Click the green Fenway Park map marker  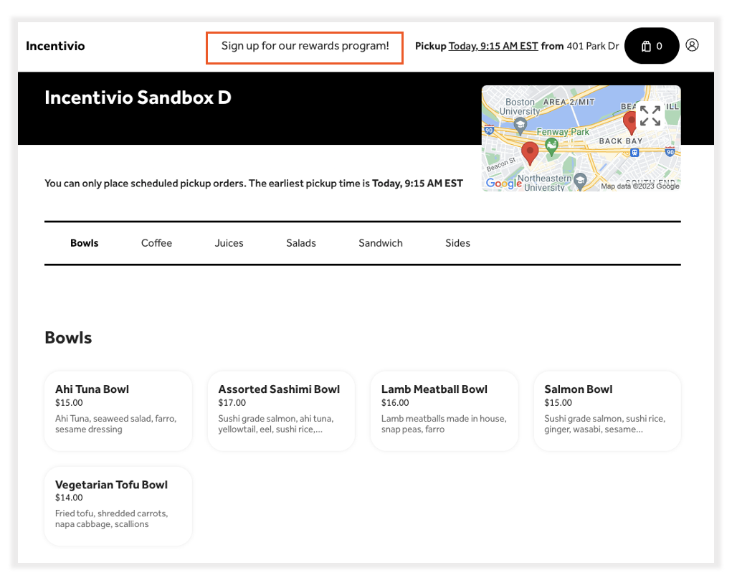click(551, 146)
